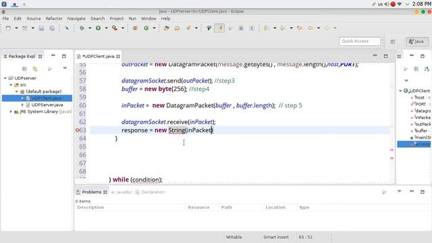Viewport: 432px width, 243px height.
Task: Close the UDPClient.java editor tab
Action: pyautogui.click(x=118, y=56)
